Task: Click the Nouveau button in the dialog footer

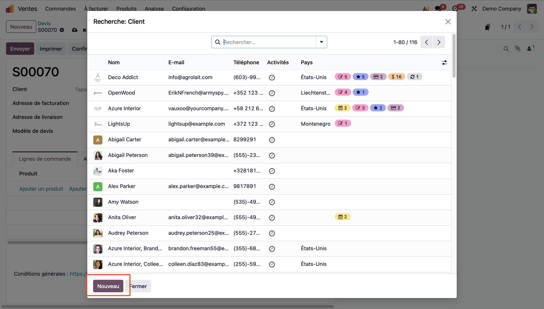Action: pyautogui.click(x=108, y=286)
